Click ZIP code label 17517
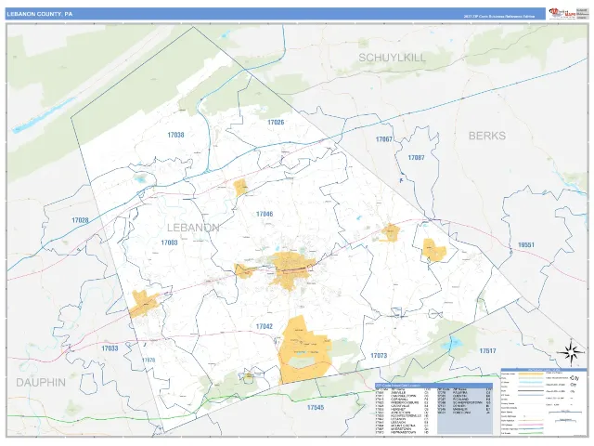Screen dimensions: 594x446 click(x=487, y=351)
